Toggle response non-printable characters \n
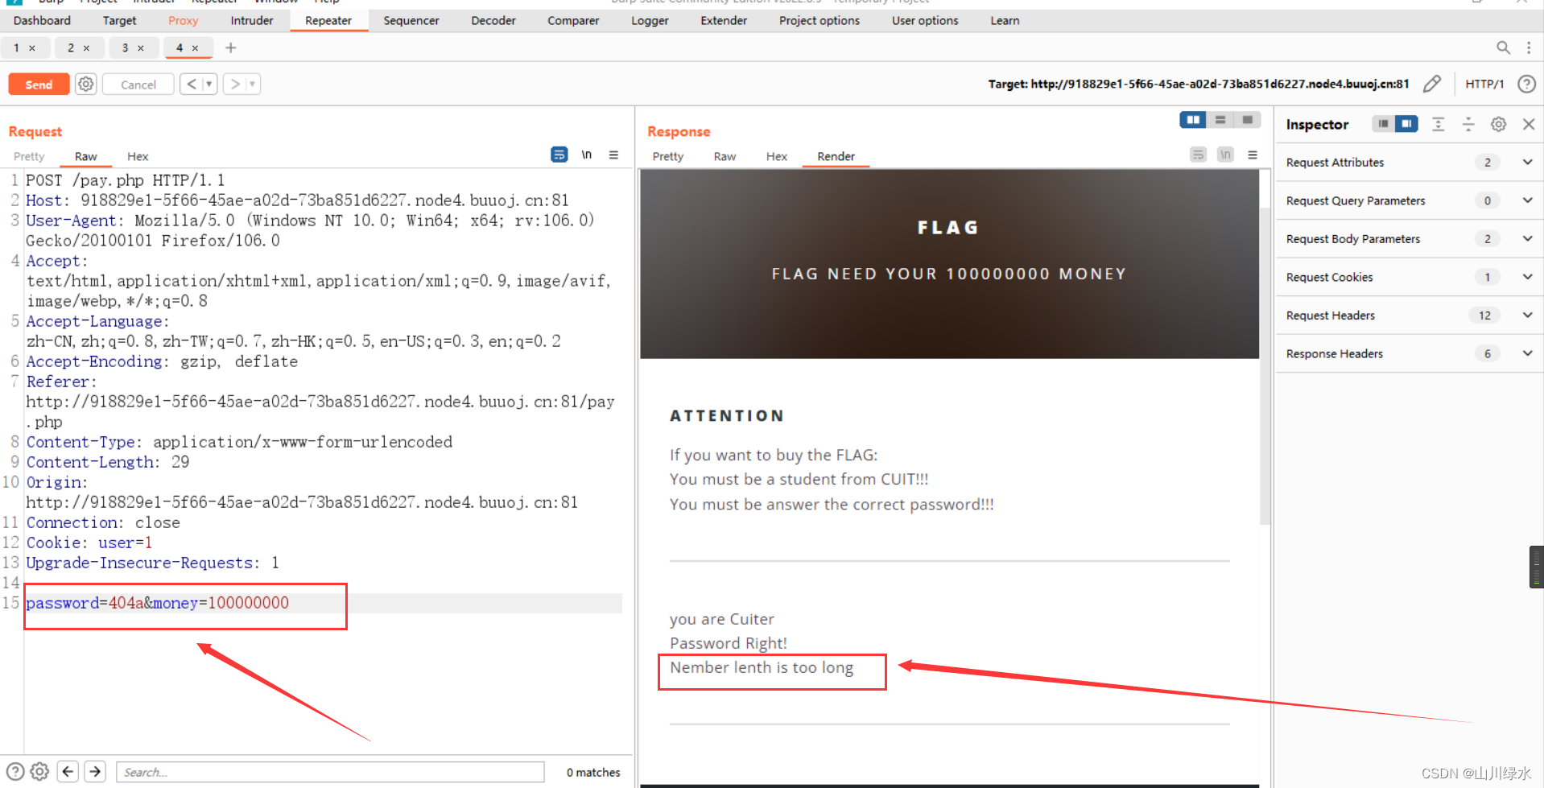Viewport: 1544px width, 788px height. pyautogui.click(x=1225, y=155)
